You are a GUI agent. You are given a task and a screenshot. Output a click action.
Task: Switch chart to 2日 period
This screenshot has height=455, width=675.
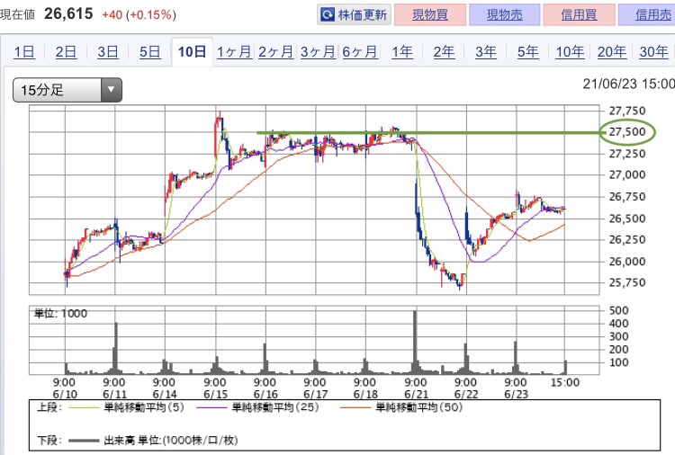click(x=66, y=52)
